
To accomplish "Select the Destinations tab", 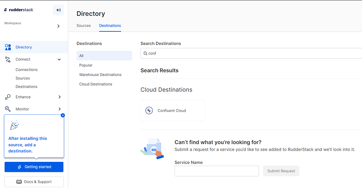I will coord(110,25).
